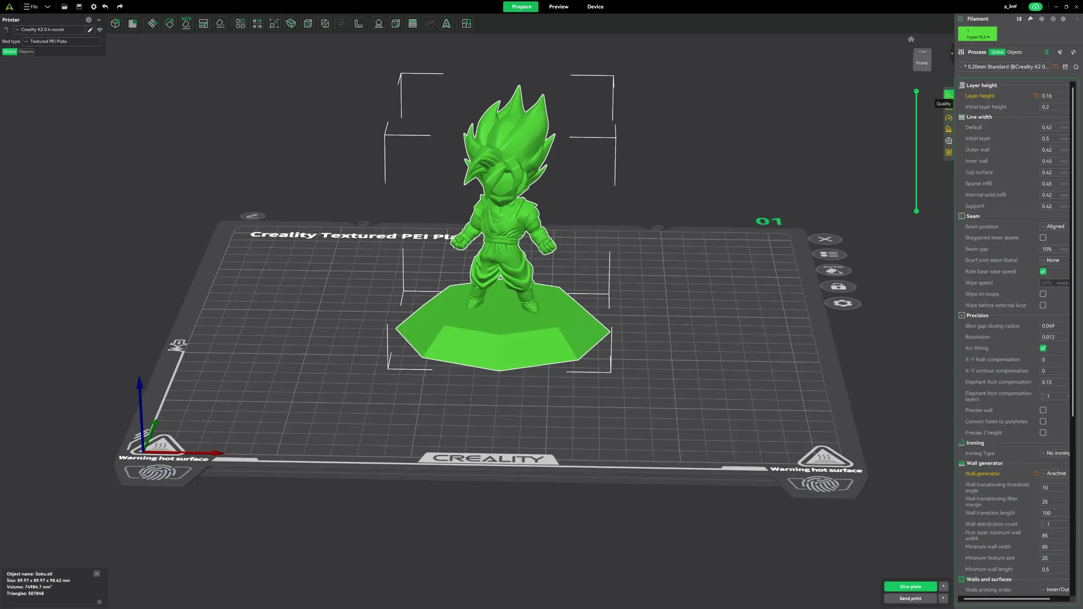Viewport: 1083px width, 609px height.
Task: Select the Measure ruler tool
Action: click(x=359, y=24)
